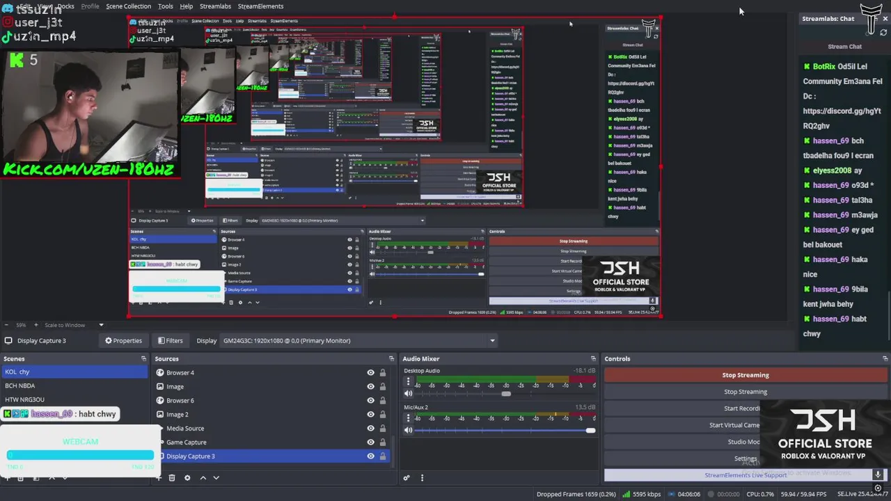Lock the Game Capture source
Screen dimensions: 891x501
coord(382,442)
